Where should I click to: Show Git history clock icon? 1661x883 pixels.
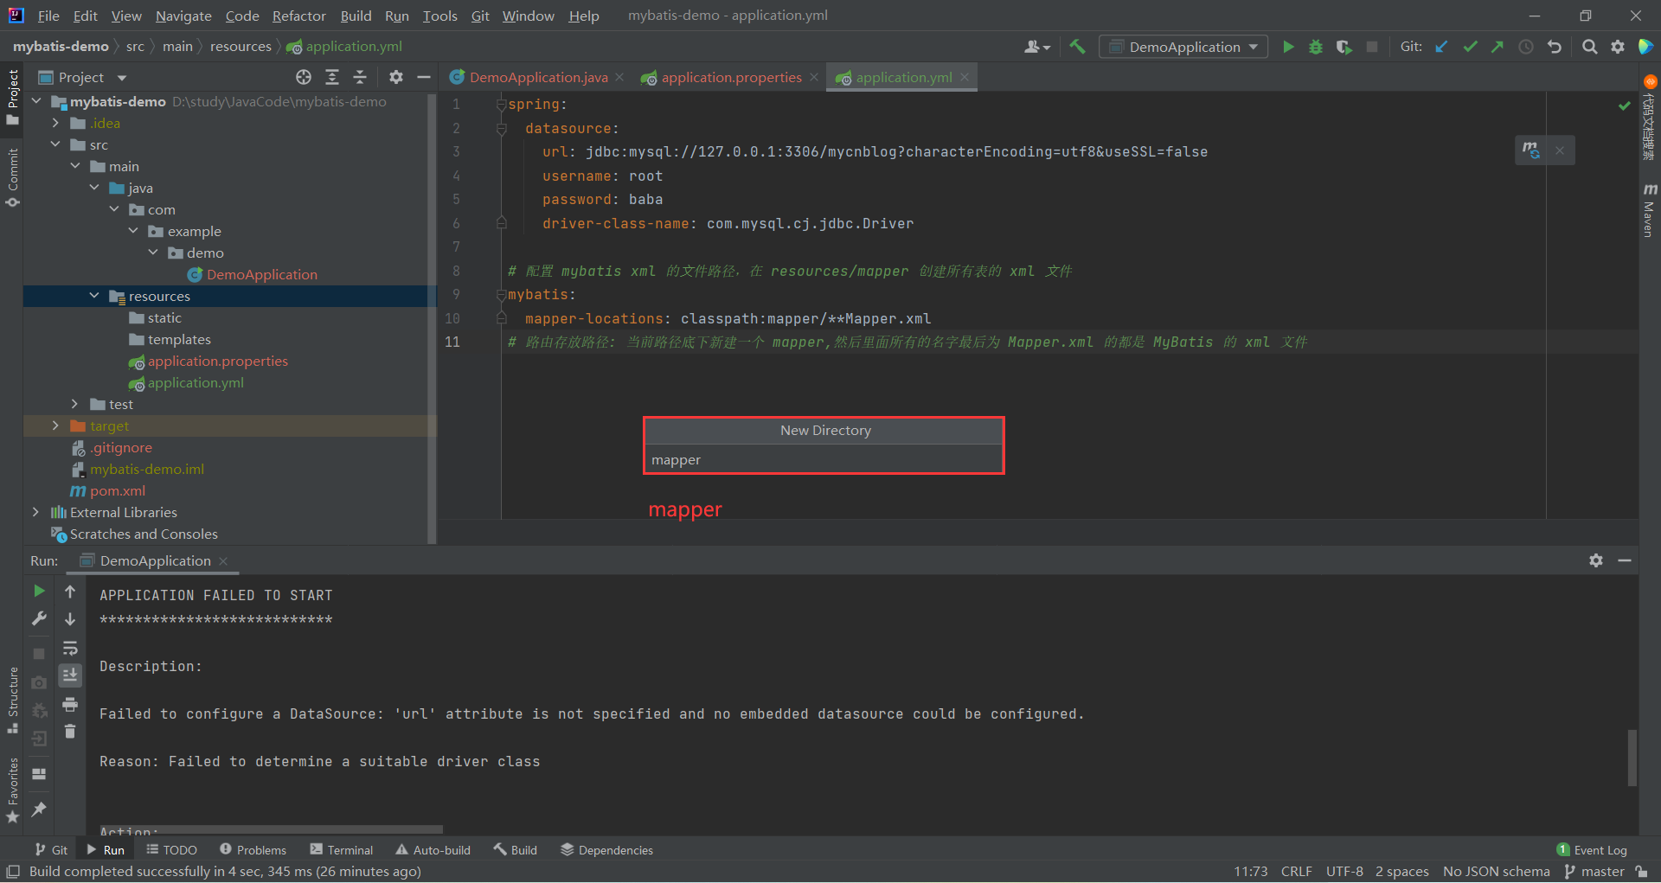(1526, 47)
